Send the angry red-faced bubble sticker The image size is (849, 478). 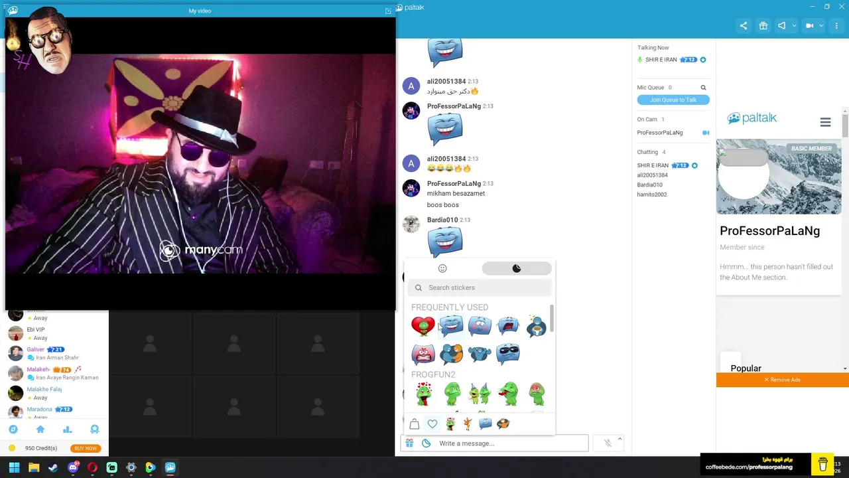point(423,354)
